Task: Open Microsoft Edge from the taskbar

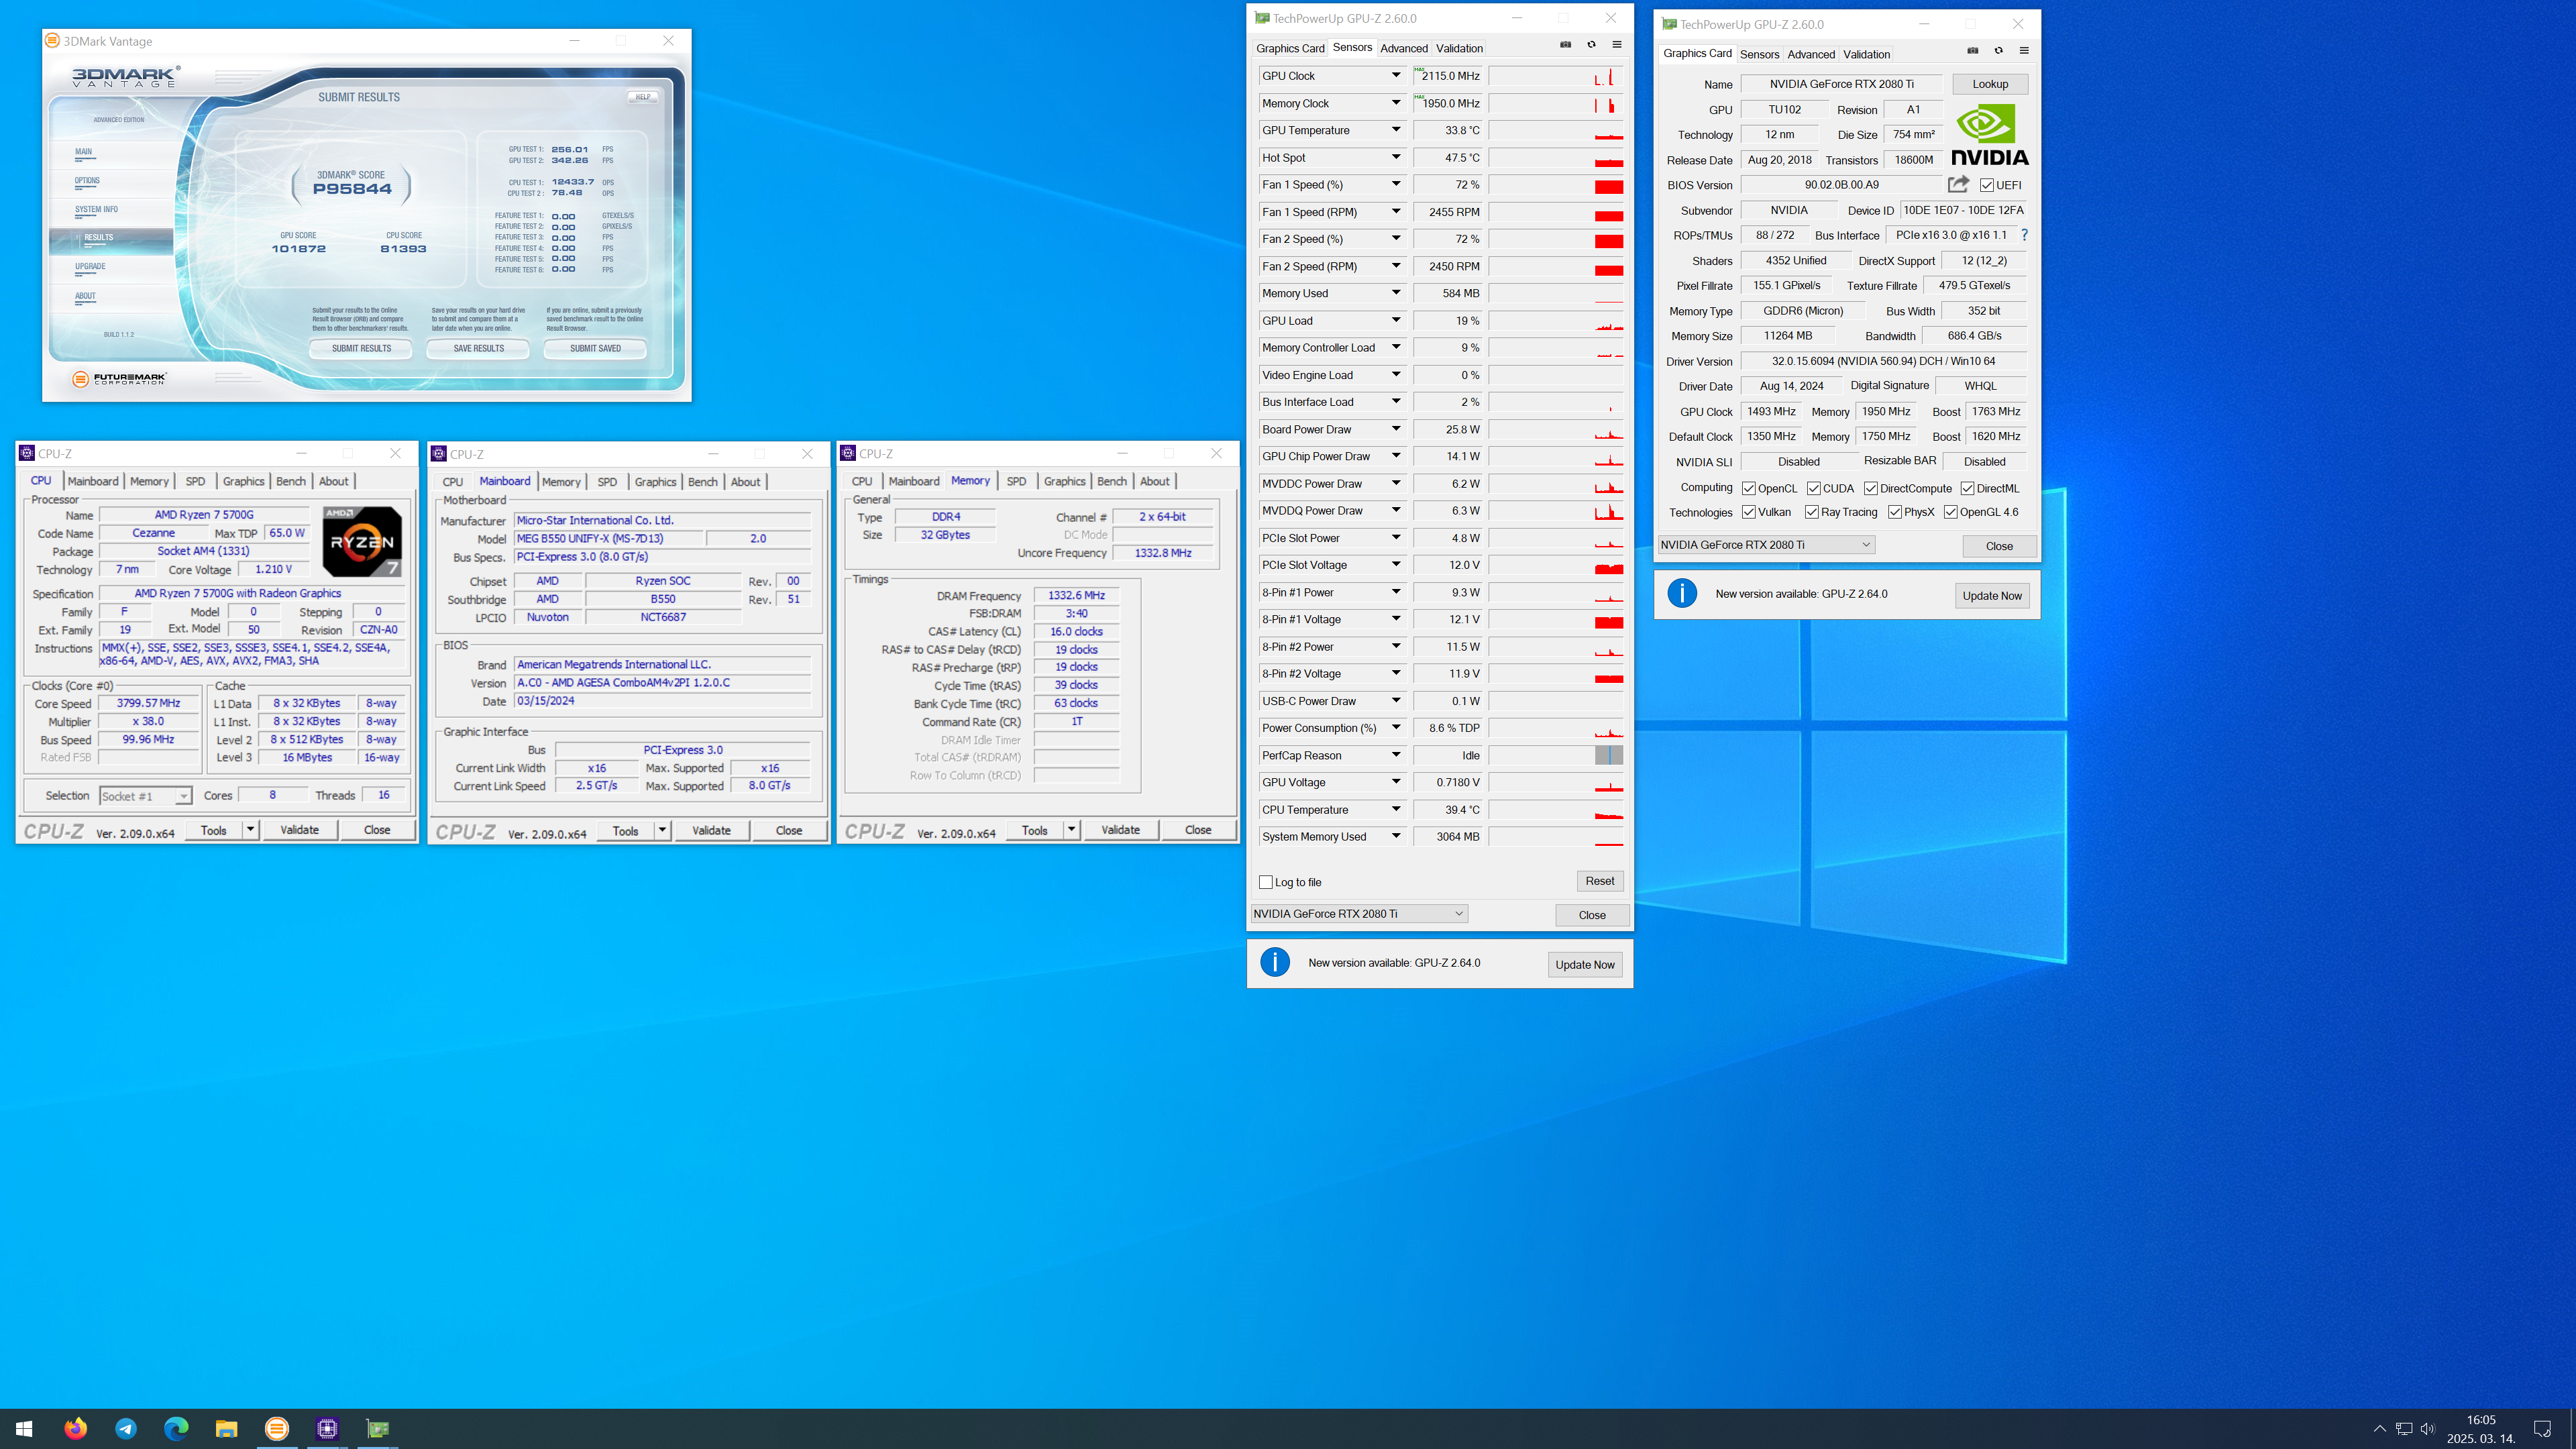Action: pyautogui.click(x=176, y=1428)
